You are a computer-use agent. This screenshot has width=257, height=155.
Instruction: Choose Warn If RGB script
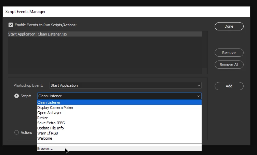point(119,133)
